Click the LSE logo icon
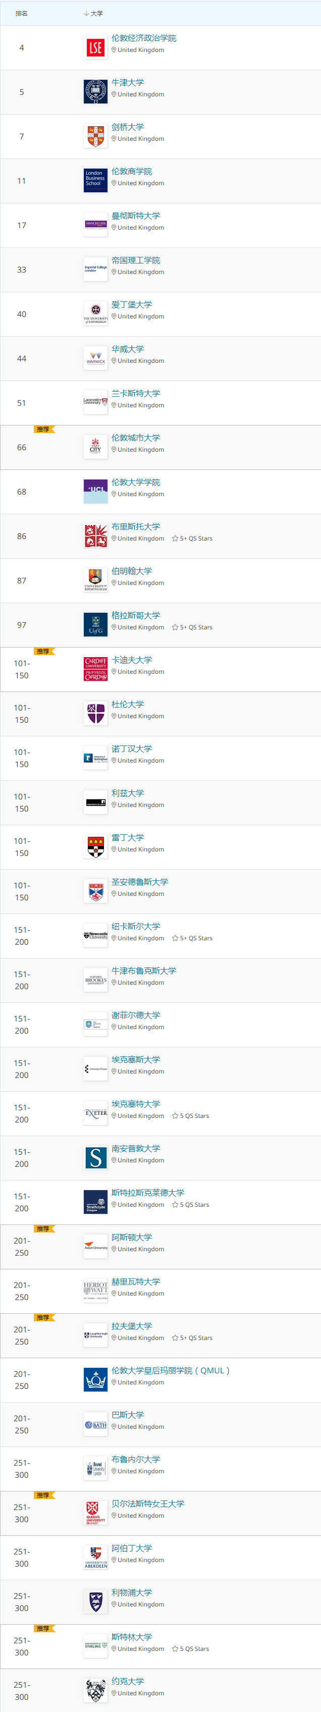 [x=96, y=48]
